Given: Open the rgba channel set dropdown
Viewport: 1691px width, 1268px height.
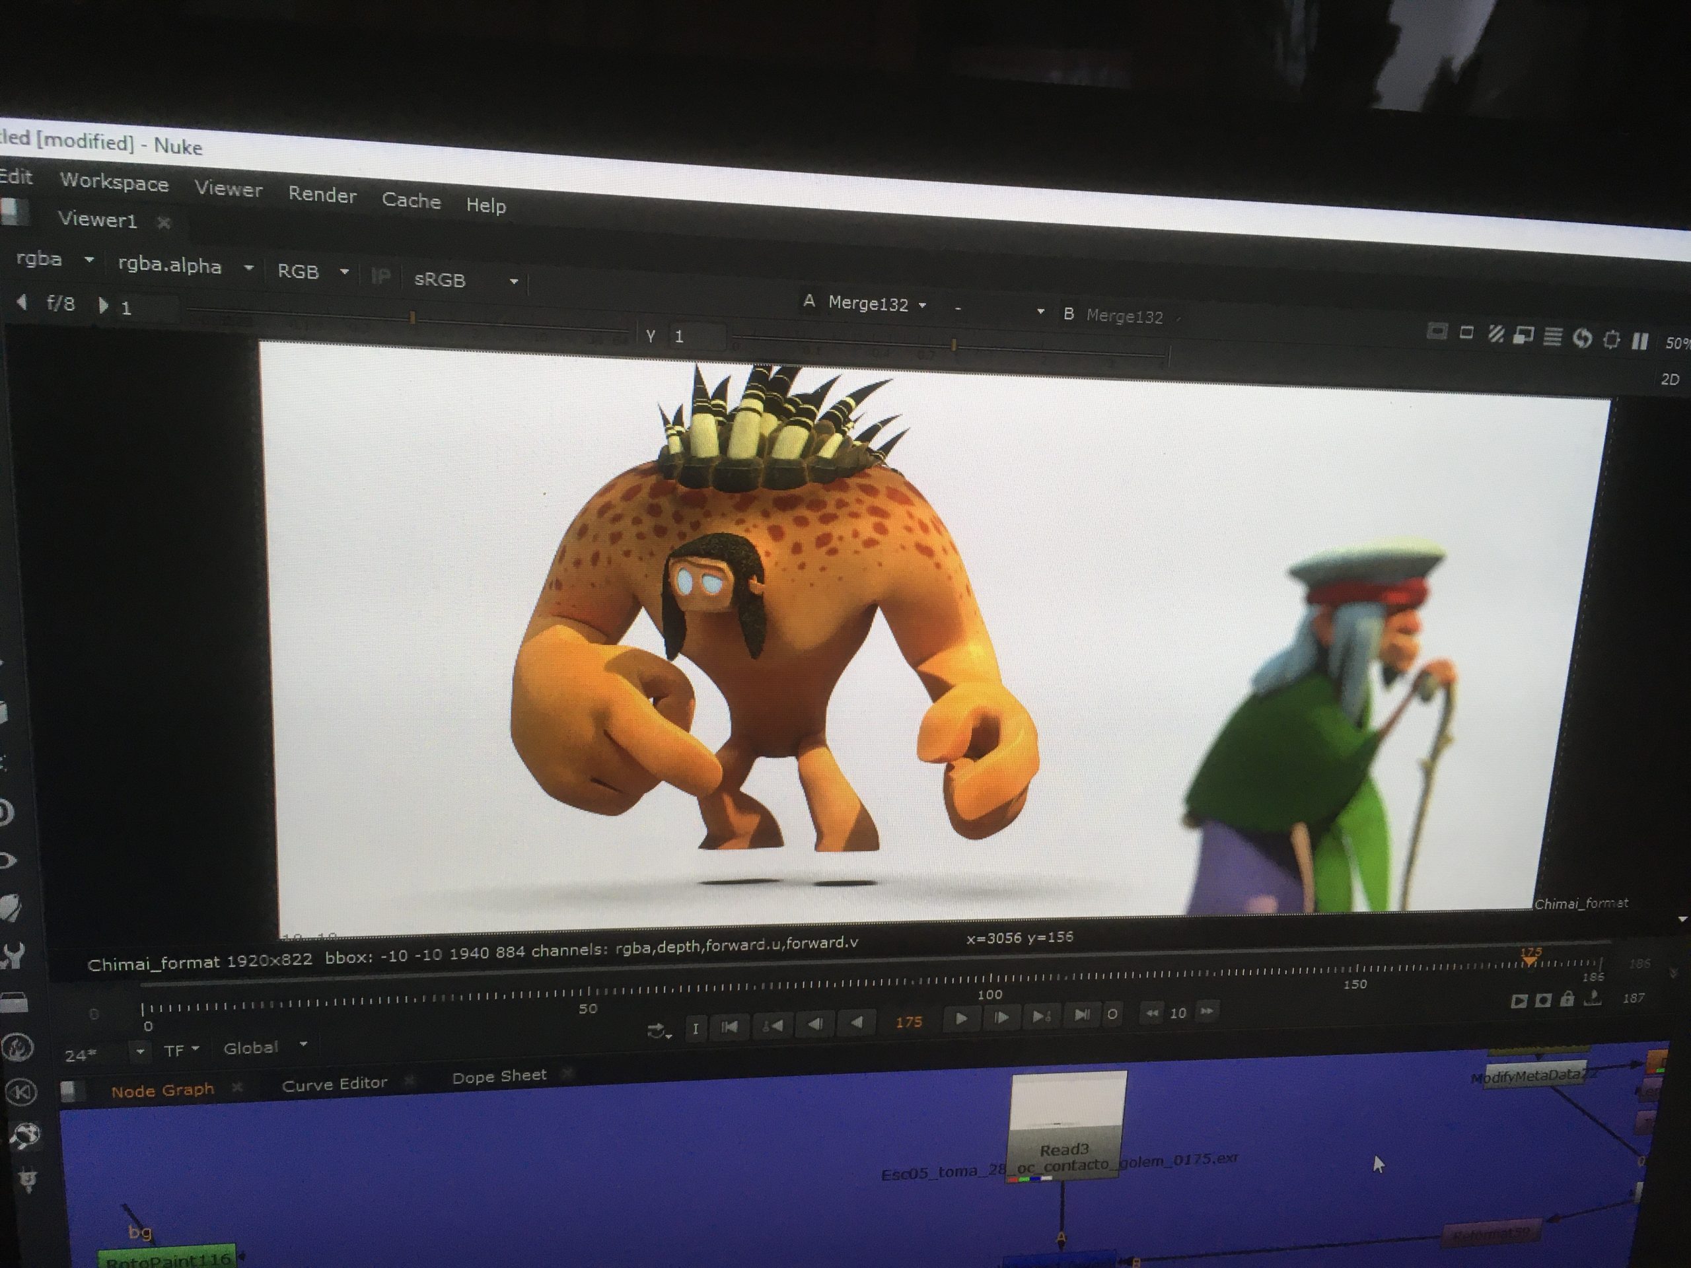Looking at the screenshot, I should (x=55, y=260).
